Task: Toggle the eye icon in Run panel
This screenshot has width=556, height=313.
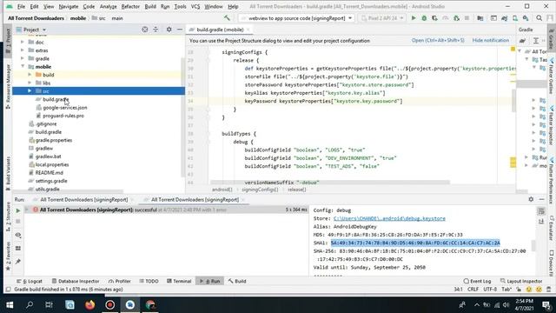Action: (x=18, y=235)
